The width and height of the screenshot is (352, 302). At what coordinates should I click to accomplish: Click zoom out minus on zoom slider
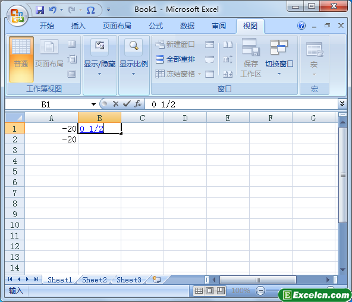point(260,291)
